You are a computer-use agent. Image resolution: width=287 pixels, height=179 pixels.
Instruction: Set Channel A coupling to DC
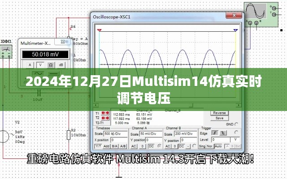pos(151,146)
